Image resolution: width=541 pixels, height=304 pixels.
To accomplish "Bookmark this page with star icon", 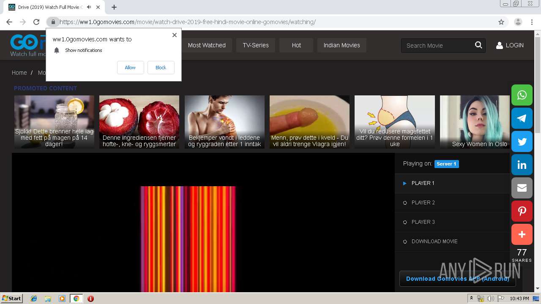I will click(501, 22).
